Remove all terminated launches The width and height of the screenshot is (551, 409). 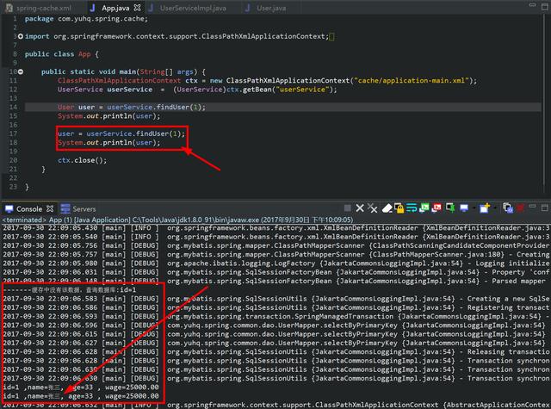pos(373,208)
